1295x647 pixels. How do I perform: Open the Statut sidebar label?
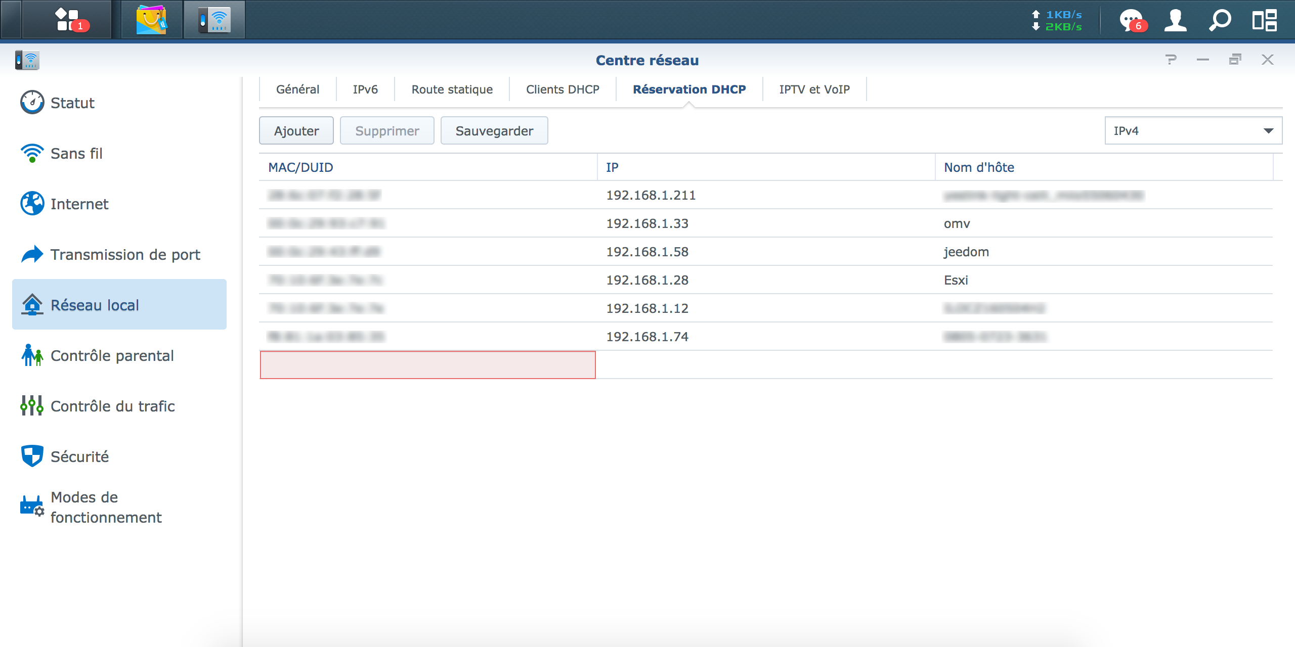pos(72,103)
